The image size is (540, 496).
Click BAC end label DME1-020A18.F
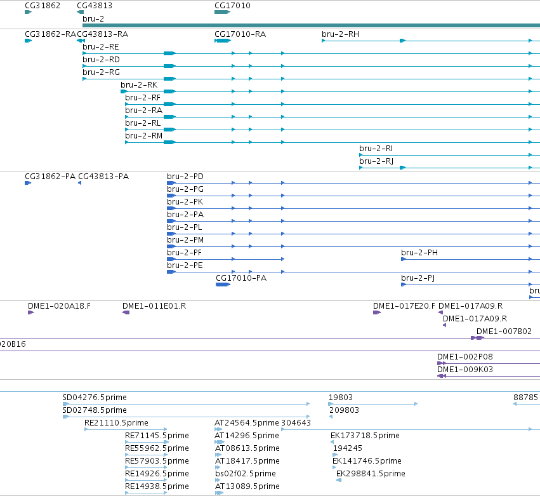click(59, 306)
